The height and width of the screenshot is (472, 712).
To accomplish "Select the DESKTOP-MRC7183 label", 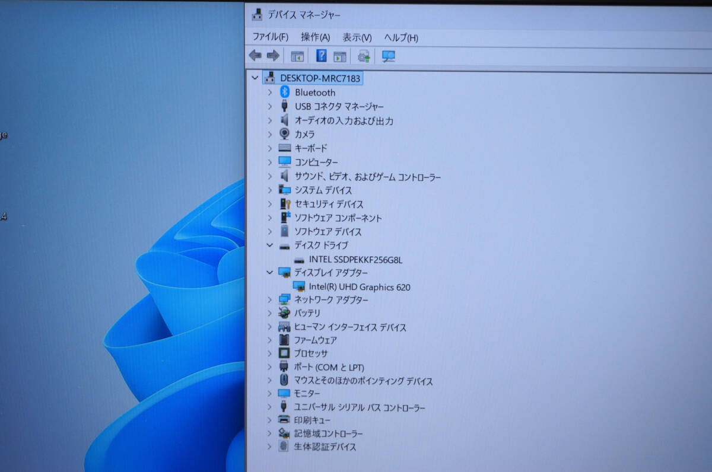I will pos(320,78).
